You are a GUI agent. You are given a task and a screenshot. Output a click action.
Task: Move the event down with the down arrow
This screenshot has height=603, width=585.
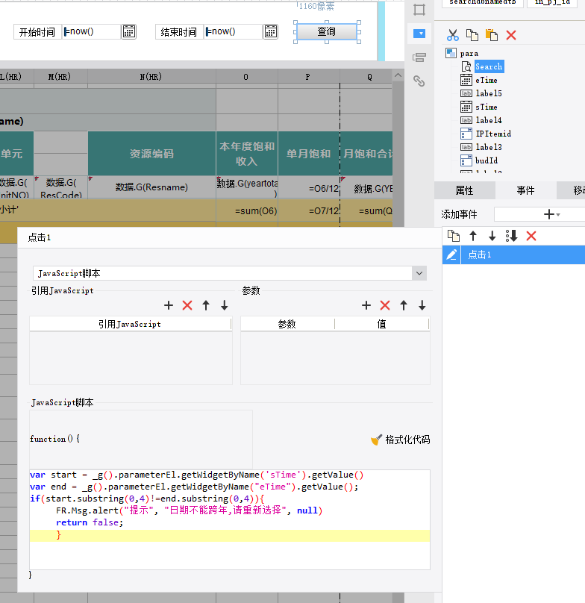point(492,236)
